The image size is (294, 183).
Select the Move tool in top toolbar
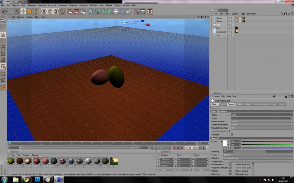[x=23, y=11]
